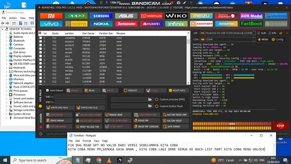Expand Monitors in Device Manager
Screen dimensions: 291x164
coord(7,79)
